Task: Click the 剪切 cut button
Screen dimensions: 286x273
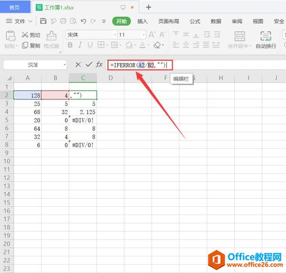Action: pyautogui.click(x=31, y=35)
